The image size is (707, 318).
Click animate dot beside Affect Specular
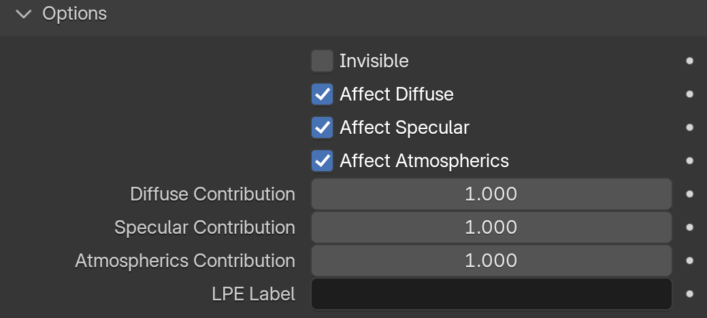(689, 128)
